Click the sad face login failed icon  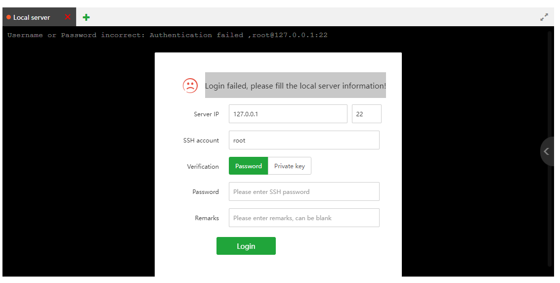pos(190,86)
